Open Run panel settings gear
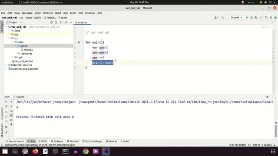This screenshot has height=156, width=278. coord(268,97)
